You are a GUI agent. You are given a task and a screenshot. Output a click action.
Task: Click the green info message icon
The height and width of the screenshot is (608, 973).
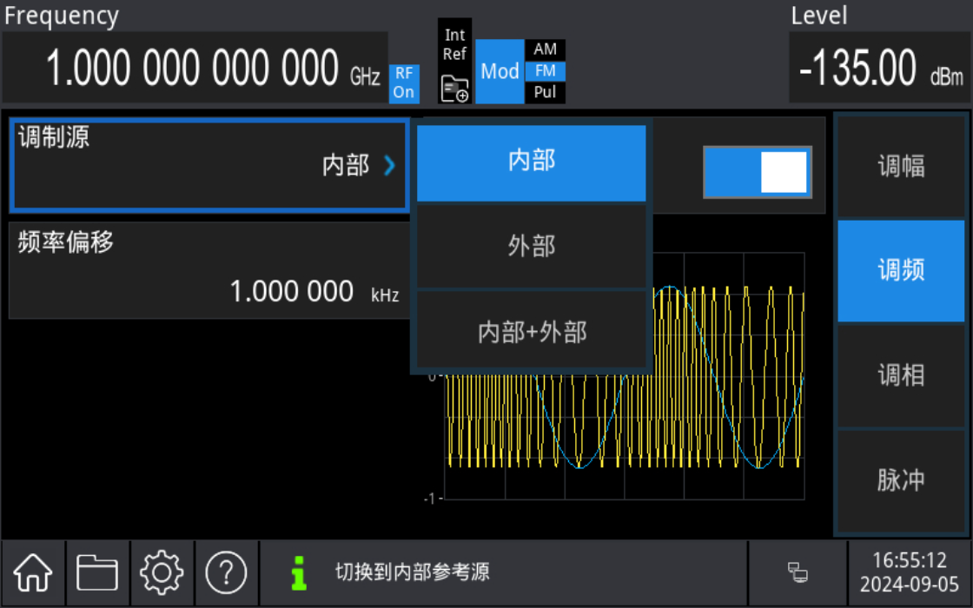click(299, 572)
